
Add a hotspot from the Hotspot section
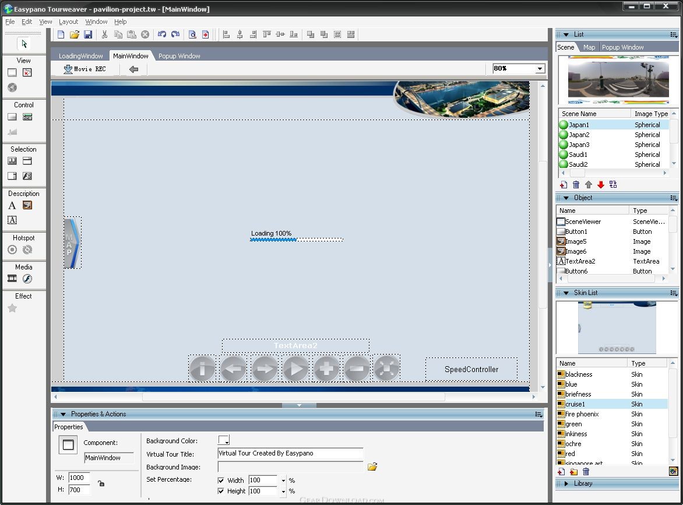pyautogui.click(x=12, y=250)
